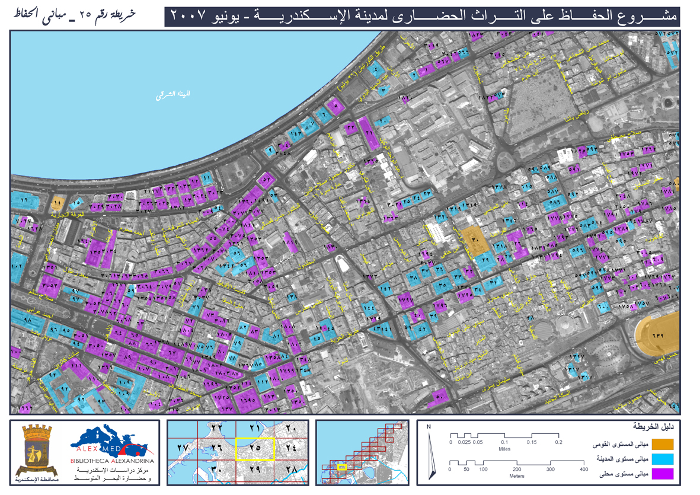The image size is (700, 495).
Task: Click the north arrow compass symbol
Action: [430, 454]
